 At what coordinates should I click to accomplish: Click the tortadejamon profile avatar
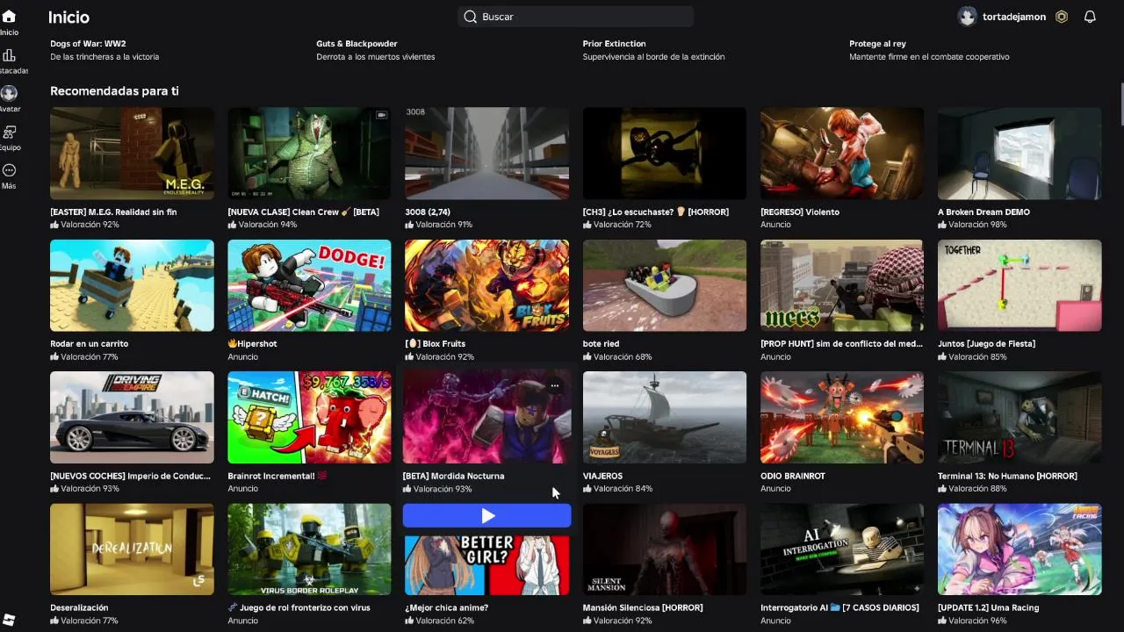pos(967,17)
